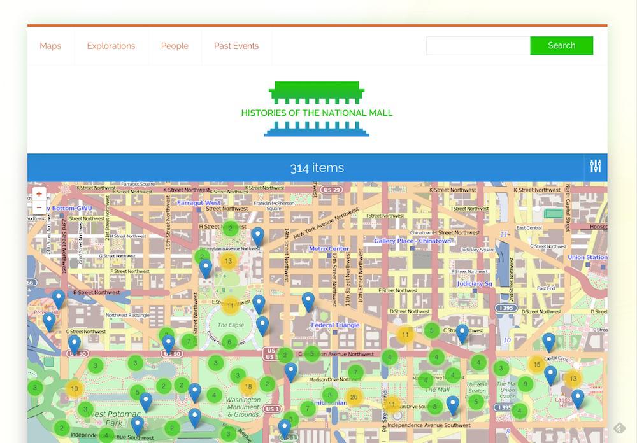
Task: Select the blue pin above Madison Drive Northwest
Action: 291,372
